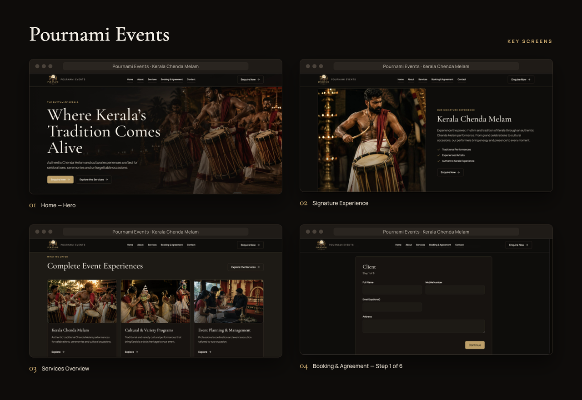Open the Kerala Chenda Melam card image
The image size is (582, 400).
[82, 301]
